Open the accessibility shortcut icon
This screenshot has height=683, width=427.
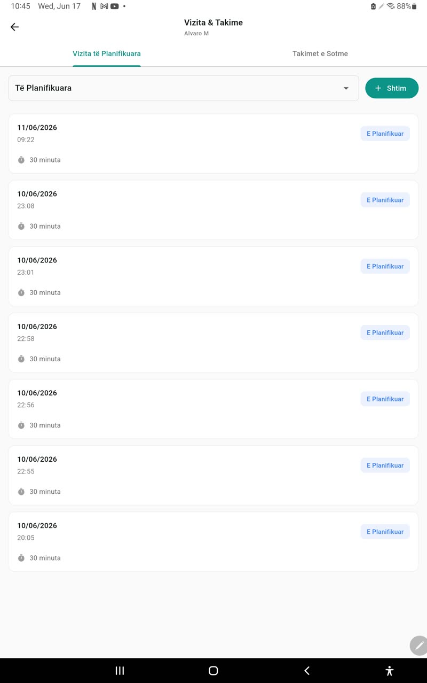click(390, 671)
